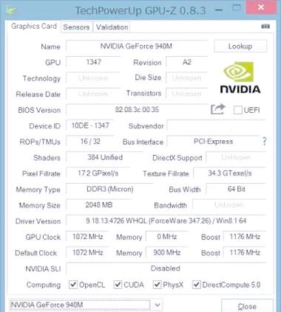The width and height of the screenshot is (281, 312).
Task: Minimize the GPU-Z window
Action: click(219, 10)
